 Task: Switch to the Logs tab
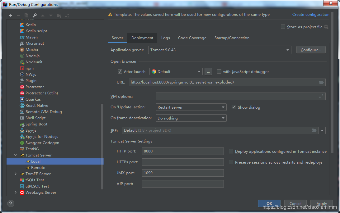pos(165,38)
